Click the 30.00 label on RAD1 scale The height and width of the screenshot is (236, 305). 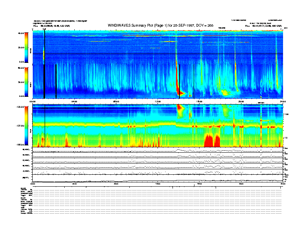coord(21,82)
